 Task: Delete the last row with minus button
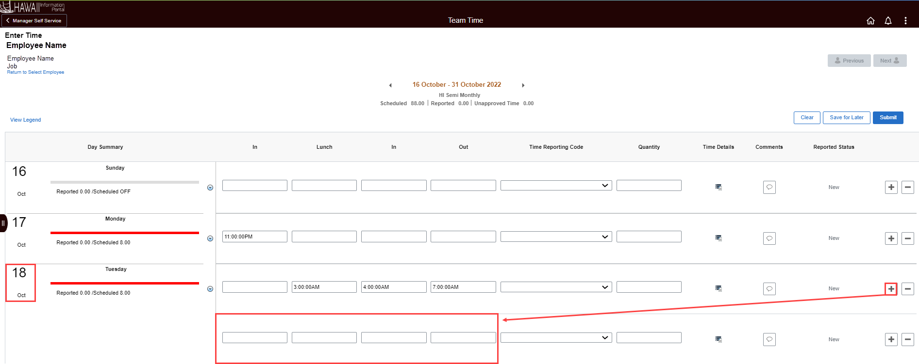908,340
